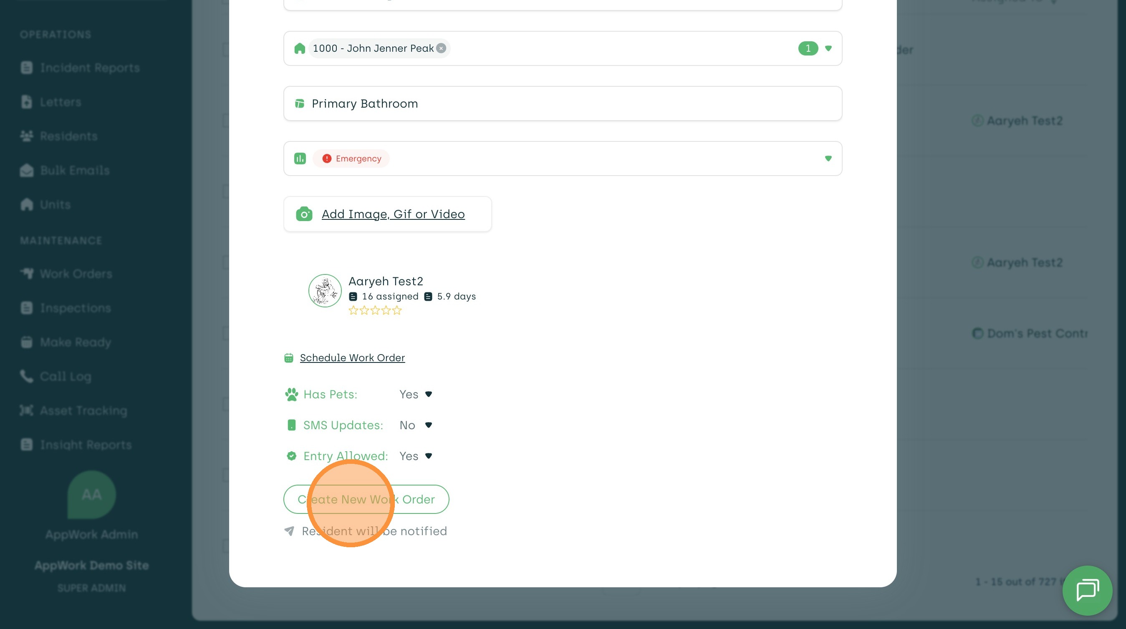This screenshot has height=629, width=1126.
Task: Open the chat support widget icon
Action: coord(1087,590)
